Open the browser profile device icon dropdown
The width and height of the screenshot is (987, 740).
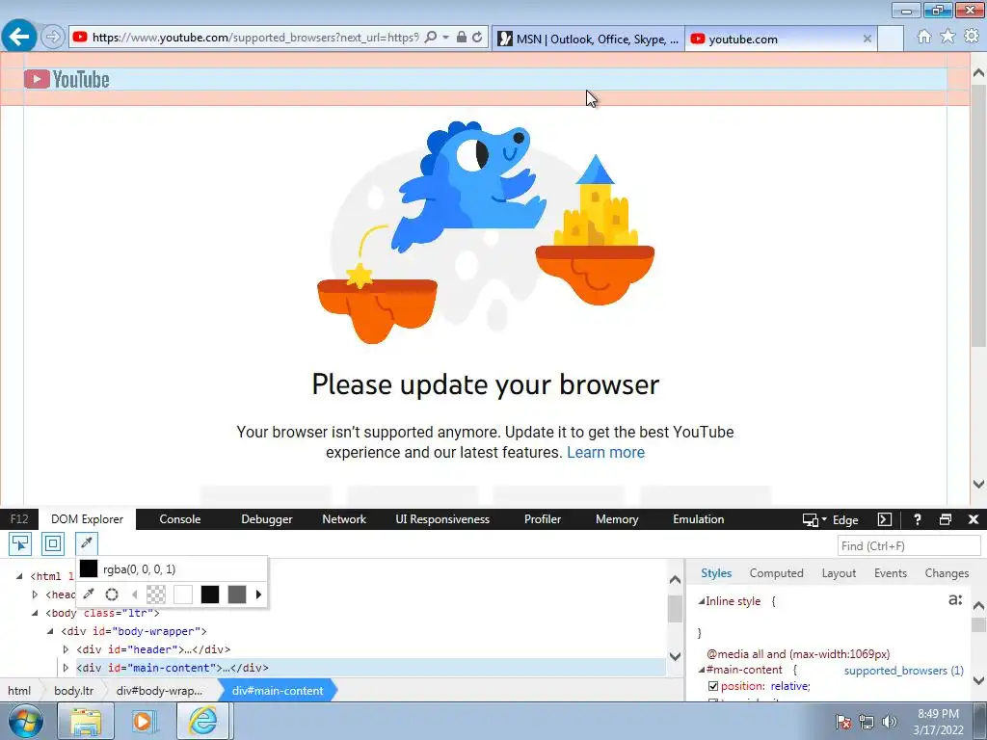tap(814, 519)
